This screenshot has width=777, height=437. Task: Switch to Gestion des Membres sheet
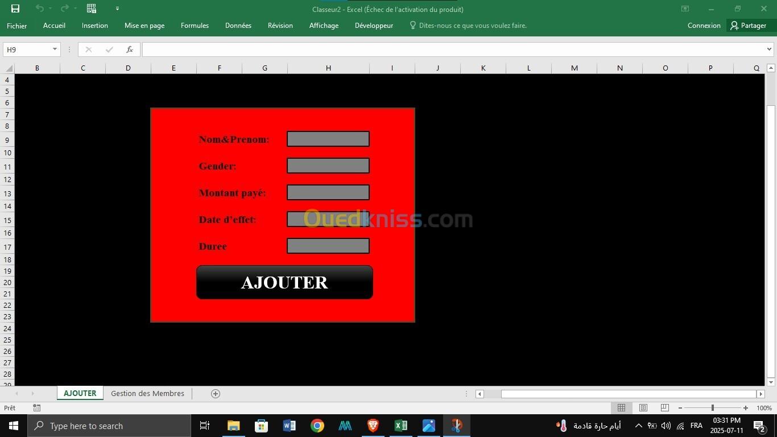pyautogui.click(x=147, y=394)
